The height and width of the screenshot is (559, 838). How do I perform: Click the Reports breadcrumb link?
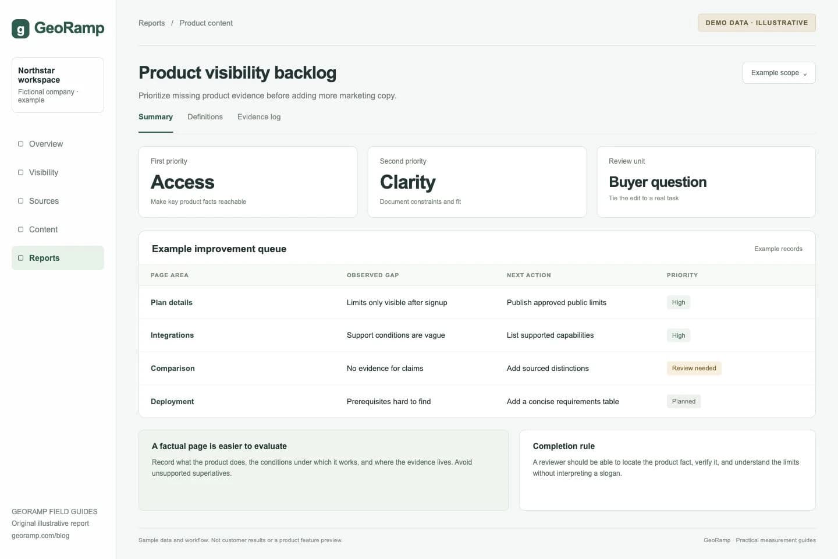pos(151,23)
